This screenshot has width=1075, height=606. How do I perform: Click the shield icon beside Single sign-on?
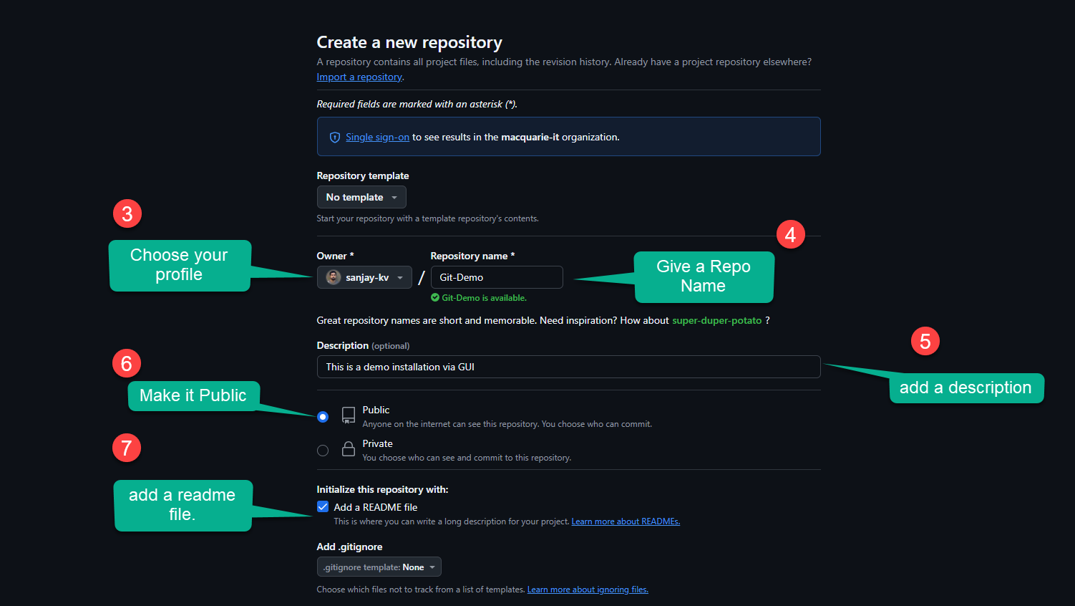[335, 137]
